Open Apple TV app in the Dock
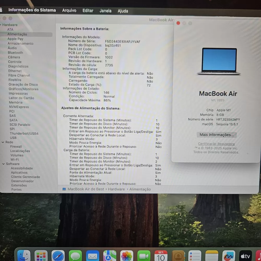This screenshot has width=261, height=261. [x=246, y=256]
